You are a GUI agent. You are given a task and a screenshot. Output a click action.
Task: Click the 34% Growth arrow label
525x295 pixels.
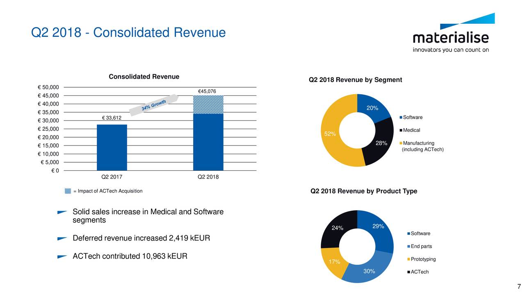154,105
